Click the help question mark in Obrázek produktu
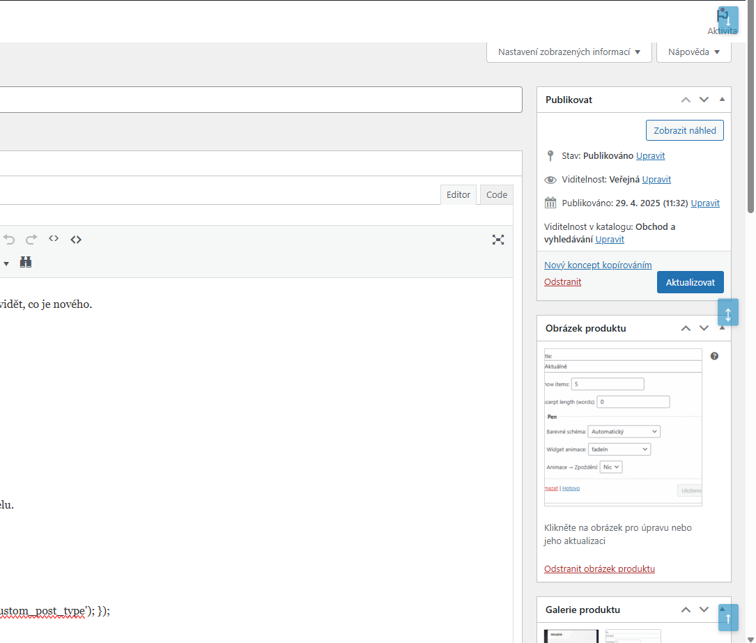This screenshot has width=756, height=643. [714, 356]
